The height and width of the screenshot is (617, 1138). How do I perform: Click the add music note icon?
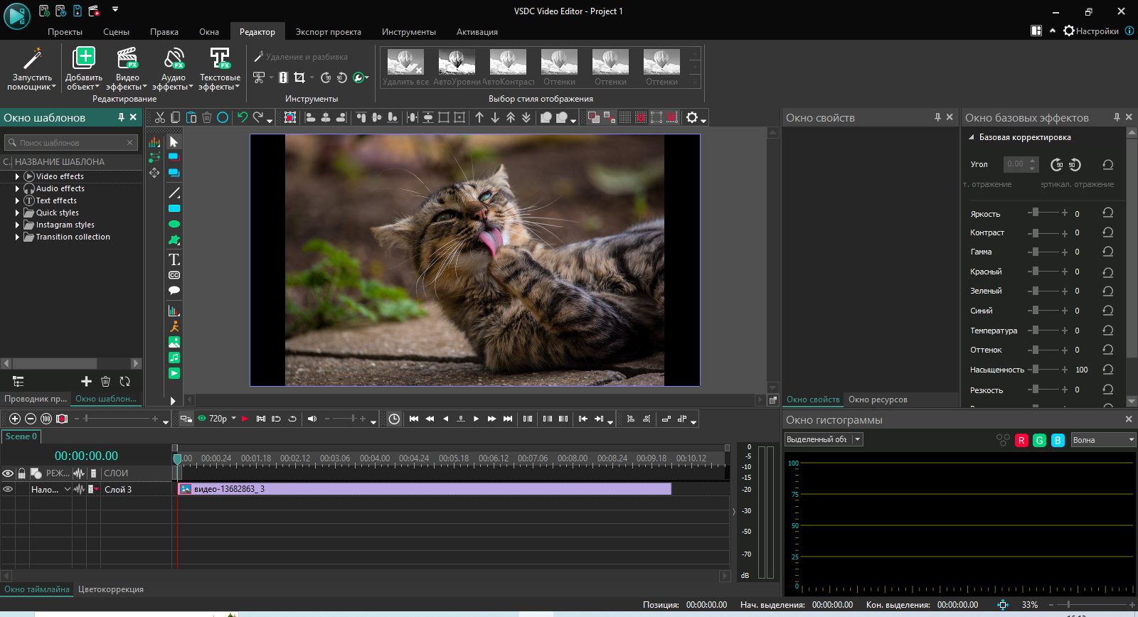[174, 358]
